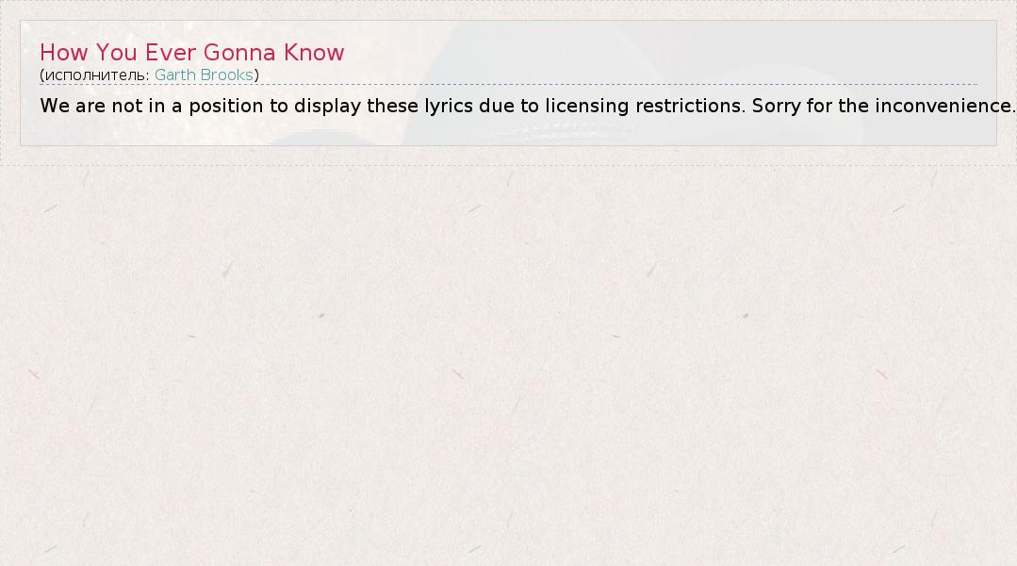Click the word Garth in artist name

[175, 75]
